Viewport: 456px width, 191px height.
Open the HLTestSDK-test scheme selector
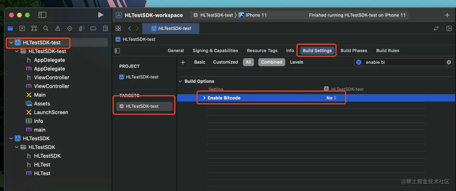coord(214,15)
